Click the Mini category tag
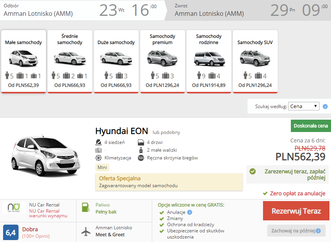Viewport: 331px width, 242px height. [x=102, y=167]
